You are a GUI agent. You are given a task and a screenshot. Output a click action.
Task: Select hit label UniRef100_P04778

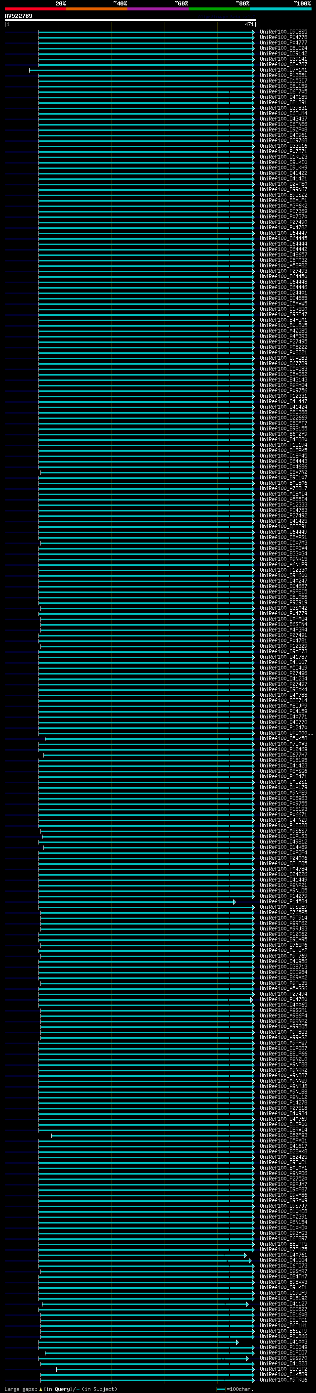click(x=283, y=38)
